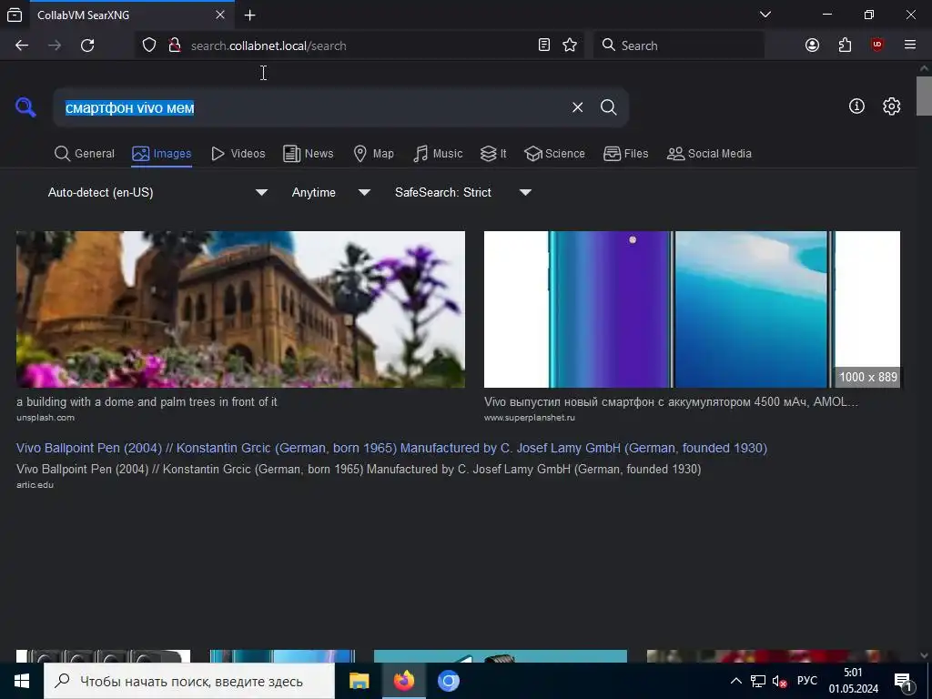
Task: Click the Windows taskbar search box
Action: click(189, 681)
